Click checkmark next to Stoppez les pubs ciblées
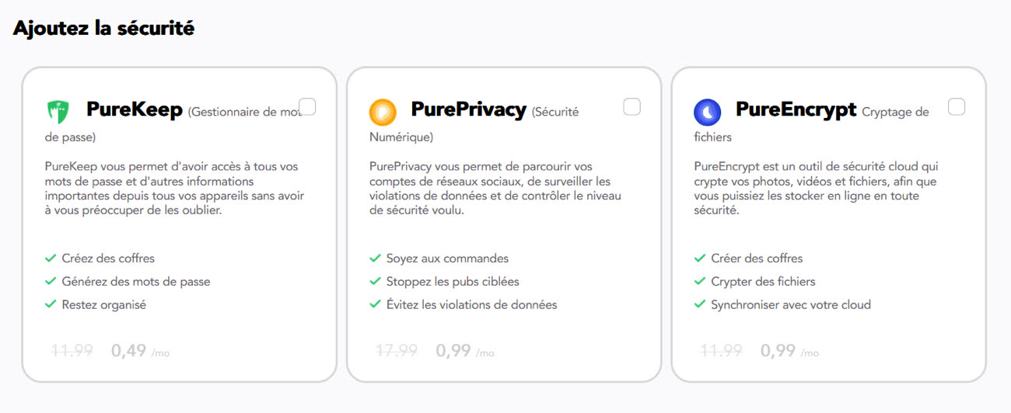1011x413 pixels. tap(375, 281)
